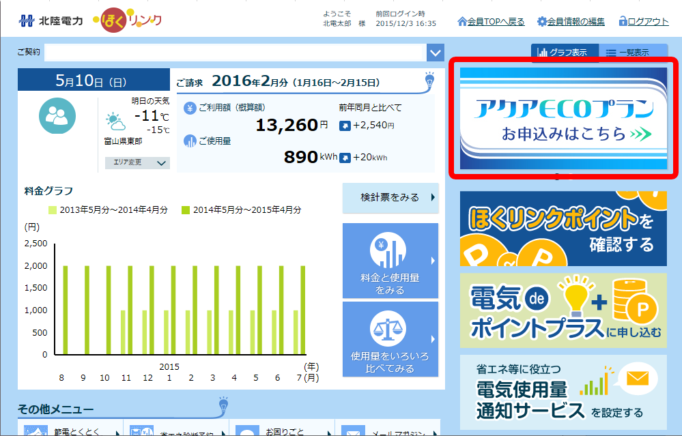Click the yen icon beside ご利用額
The width and height of the screenshot is (682, 436).
(x=190, y=108)
